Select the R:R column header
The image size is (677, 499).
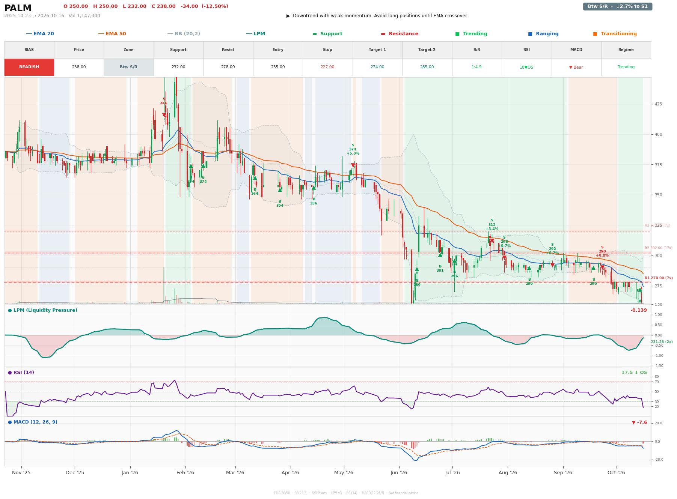[x=476, y=50]
